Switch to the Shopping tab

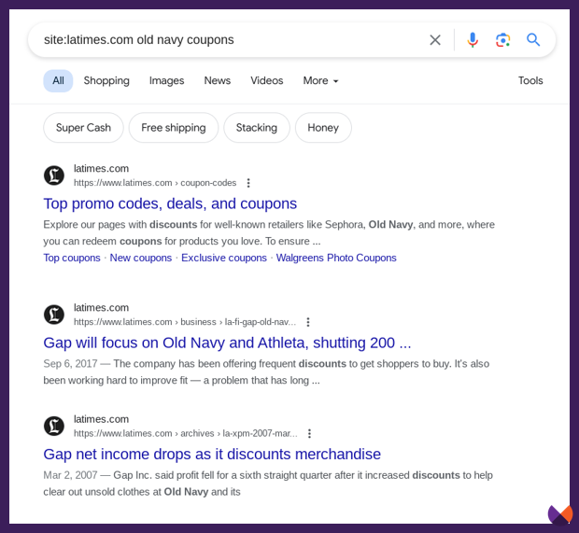pyautogui.click(x=106, y=81)
